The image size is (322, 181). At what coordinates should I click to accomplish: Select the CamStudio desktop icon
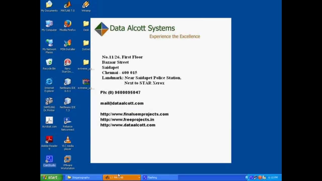(49, 159)
